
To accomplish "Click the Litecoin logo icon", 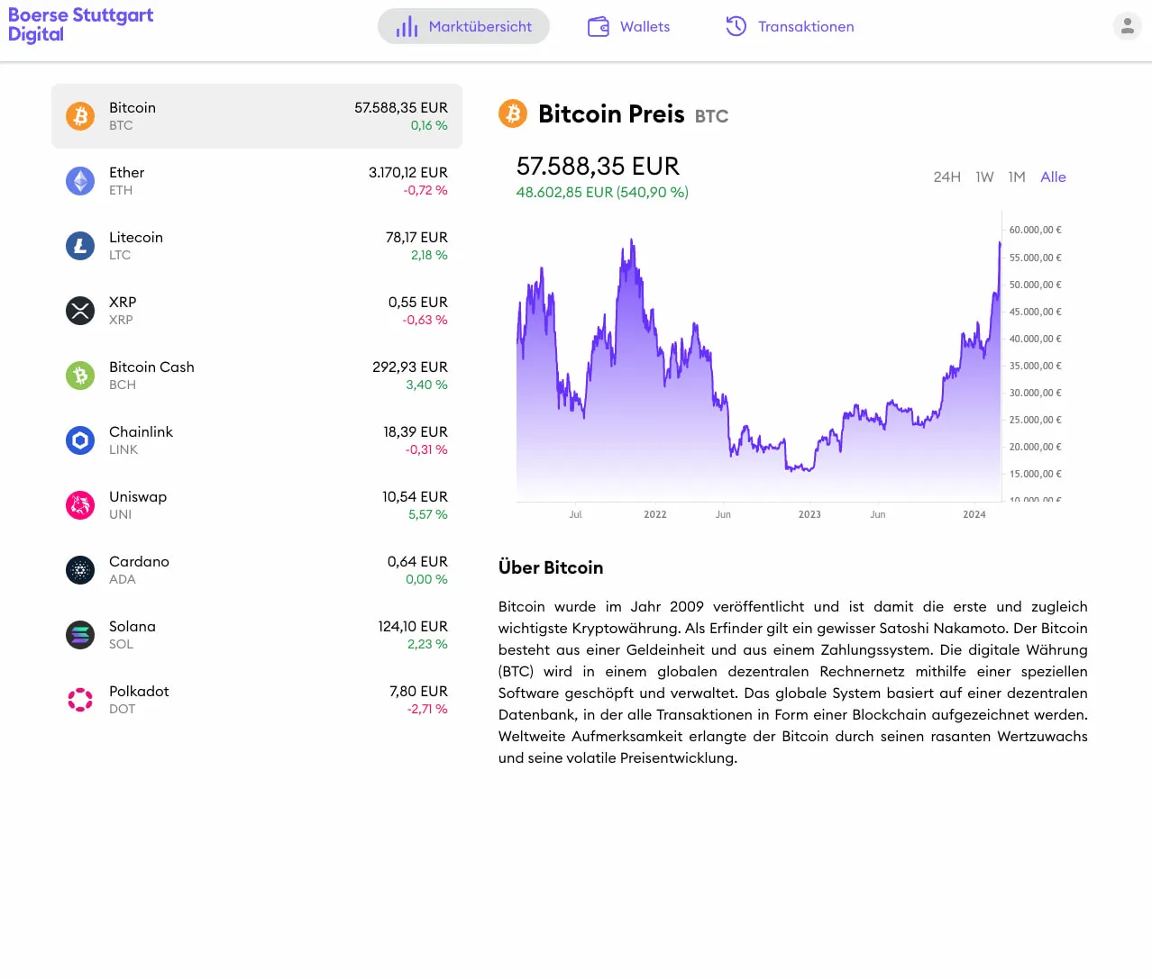I will coord(80,246).
